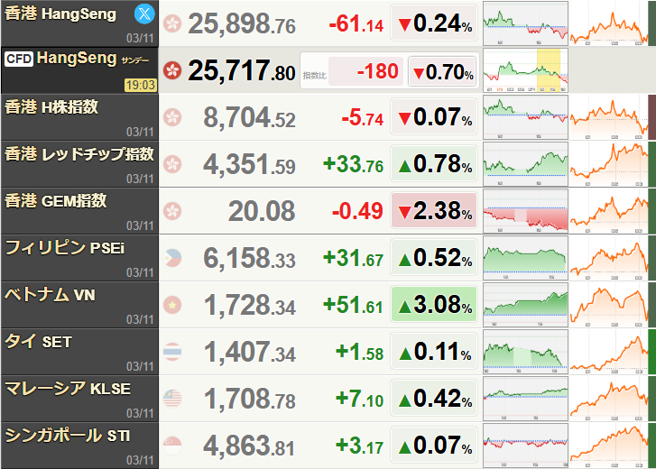The width and height of the screenshot is (656, 469).
Task: Click the レッドチップ指数 orange long-term chart
Action: [x=608, y=164]
